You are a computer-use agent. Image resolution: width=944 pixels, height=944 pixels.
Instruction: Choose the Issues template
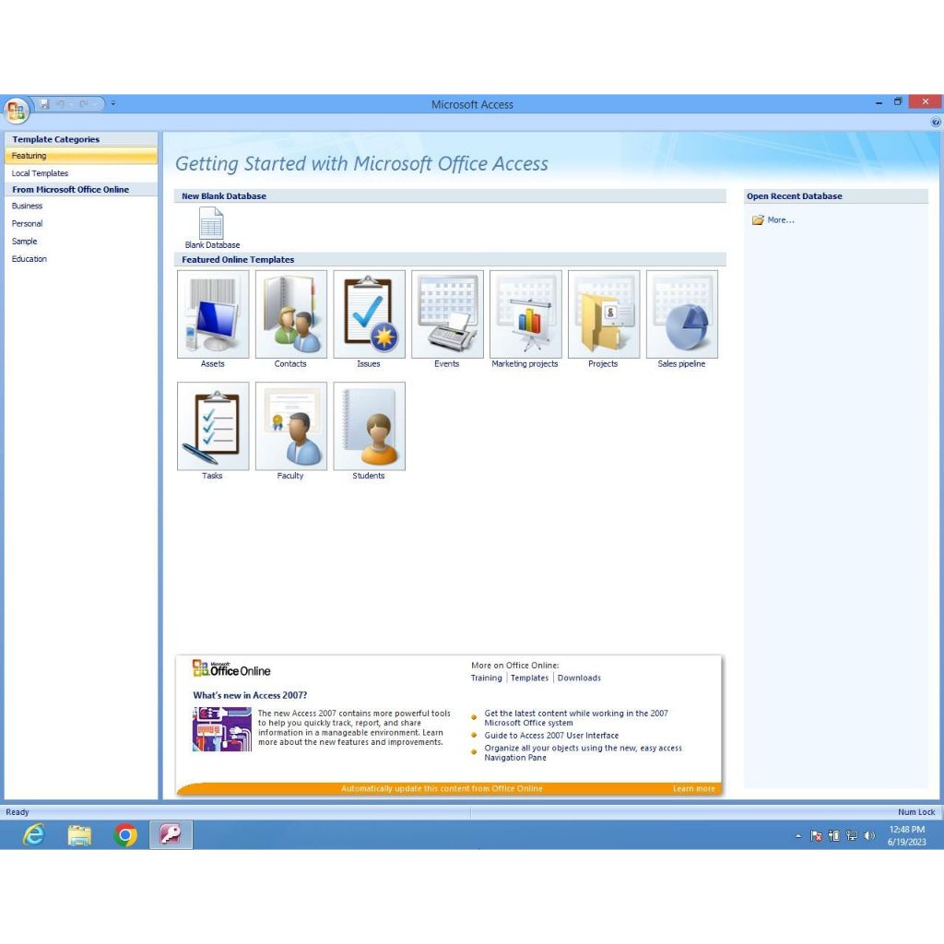(369, 319)
